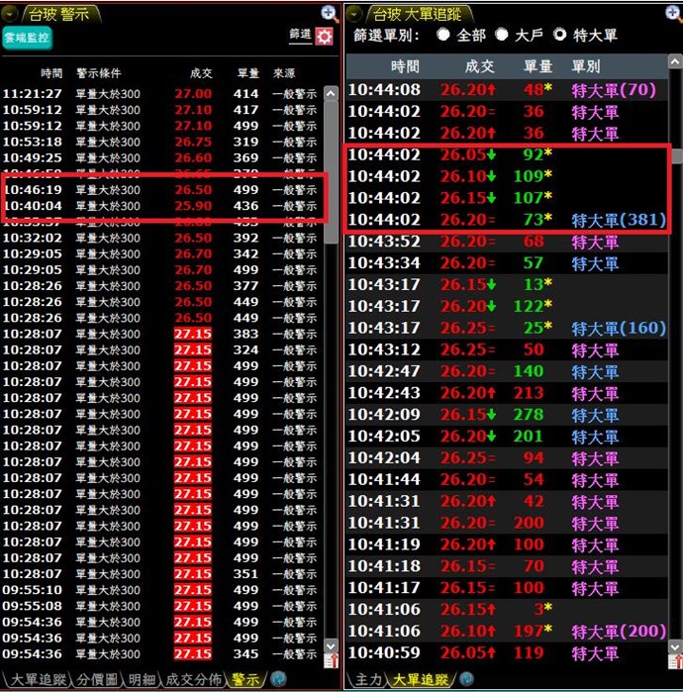Viewport: 683px width, 692px height.
Task: Select the 10:40:59 trade row
Action: click(507, 652)
